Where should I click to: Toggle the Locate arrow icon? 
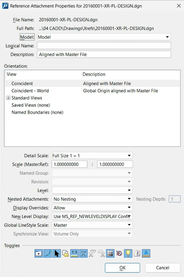57,253
